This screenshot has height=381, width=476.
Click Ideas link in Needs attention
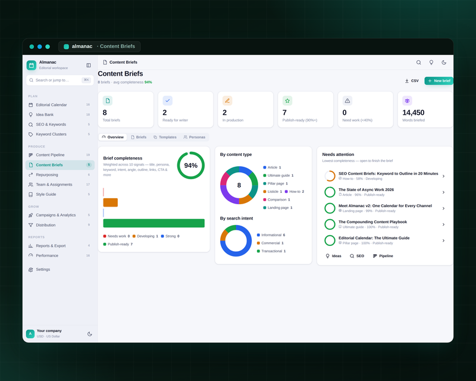coord(333,256)
